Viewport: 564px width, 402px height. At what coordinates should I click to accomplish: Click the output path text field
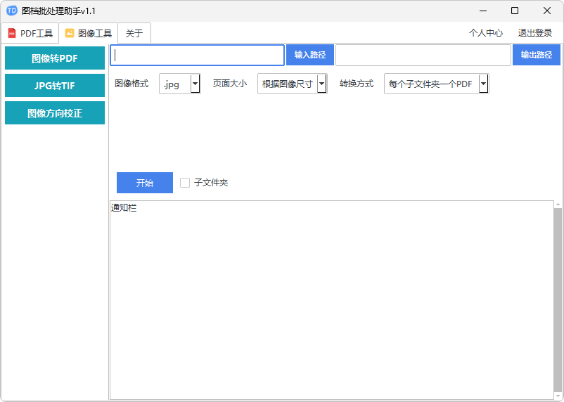[x=423, y=55]
